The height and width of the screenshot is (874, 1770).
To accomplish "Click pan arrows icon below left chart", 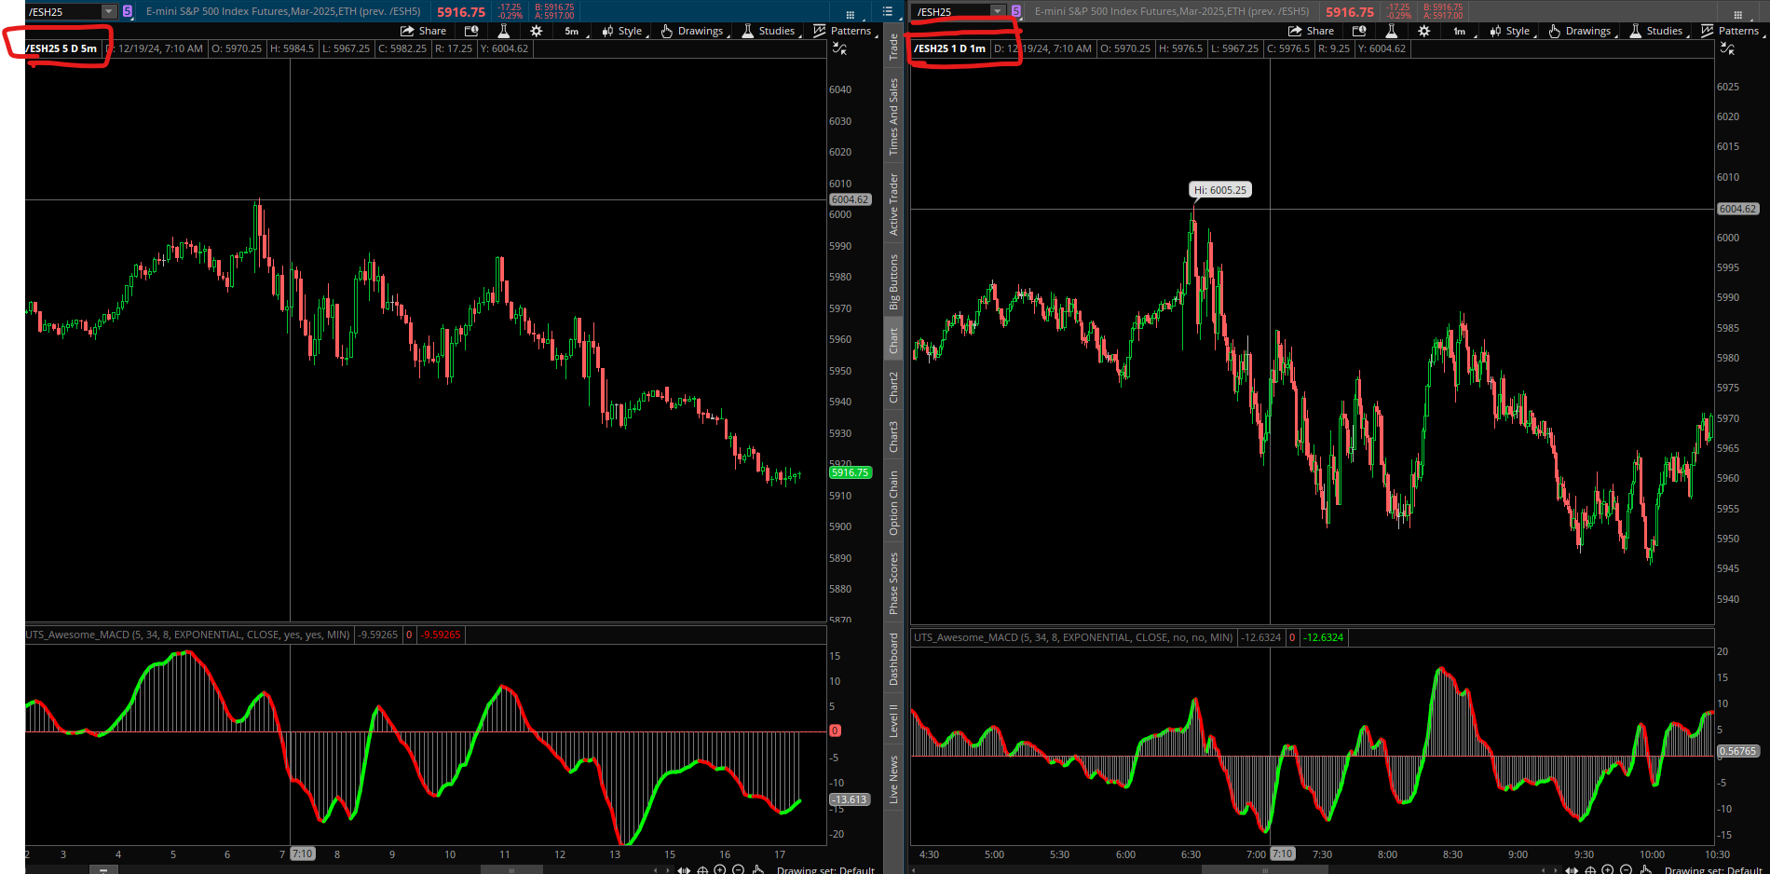I will [x=684, y=870].
